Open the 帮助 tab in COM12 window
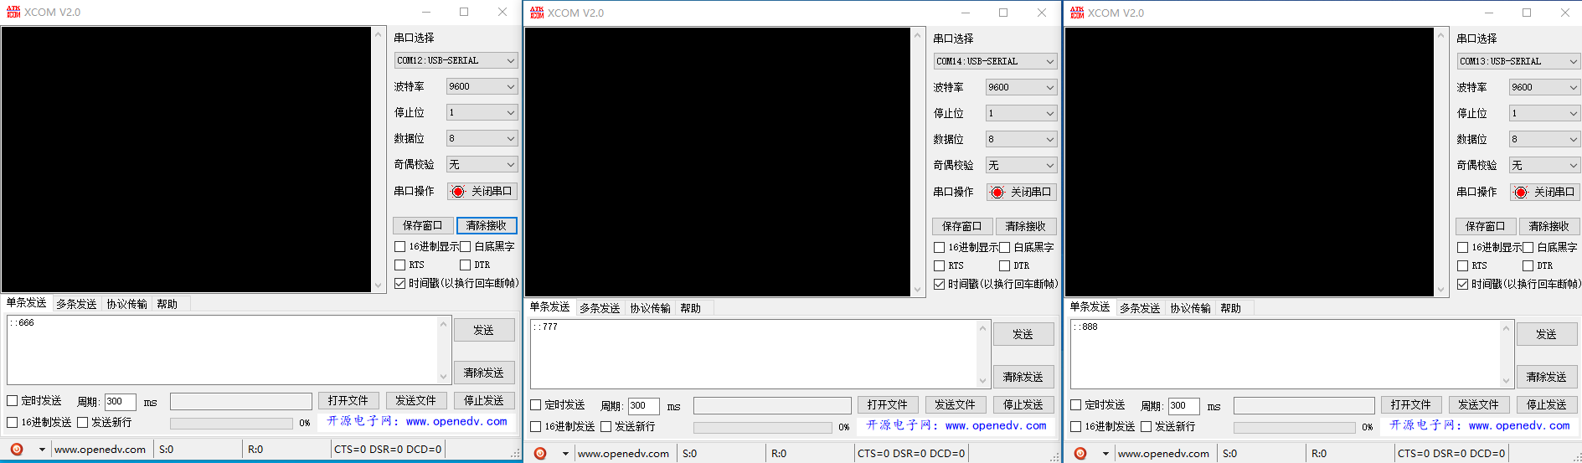 coord(167,304)
